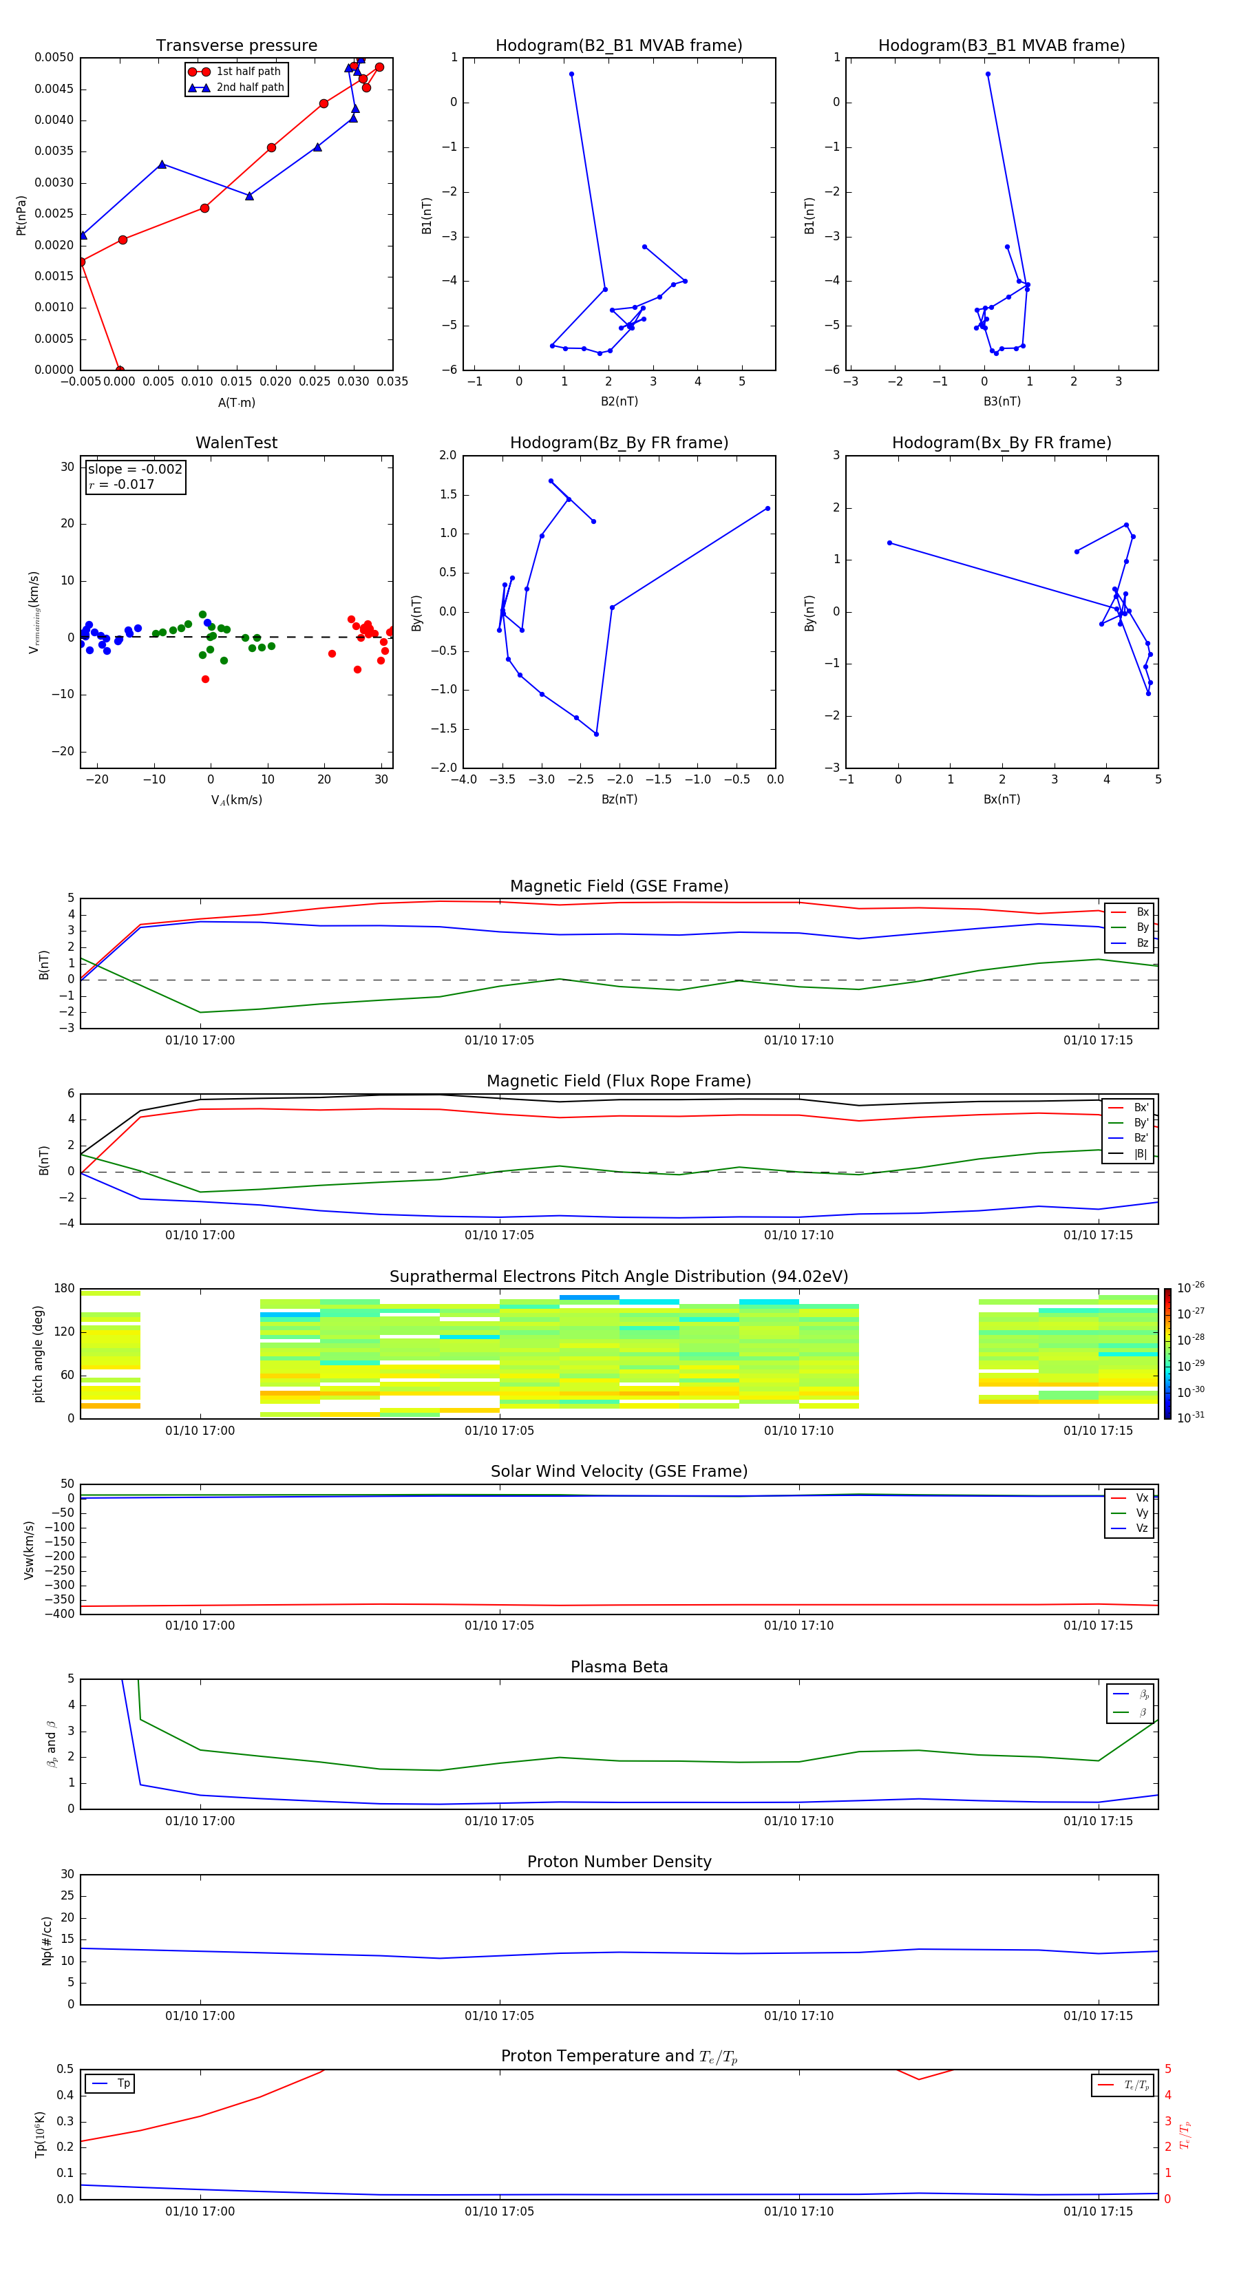
Task: Click the 'Hodogram(B3_B1 MVAB frame)' title
Action: pos(1002,46)
